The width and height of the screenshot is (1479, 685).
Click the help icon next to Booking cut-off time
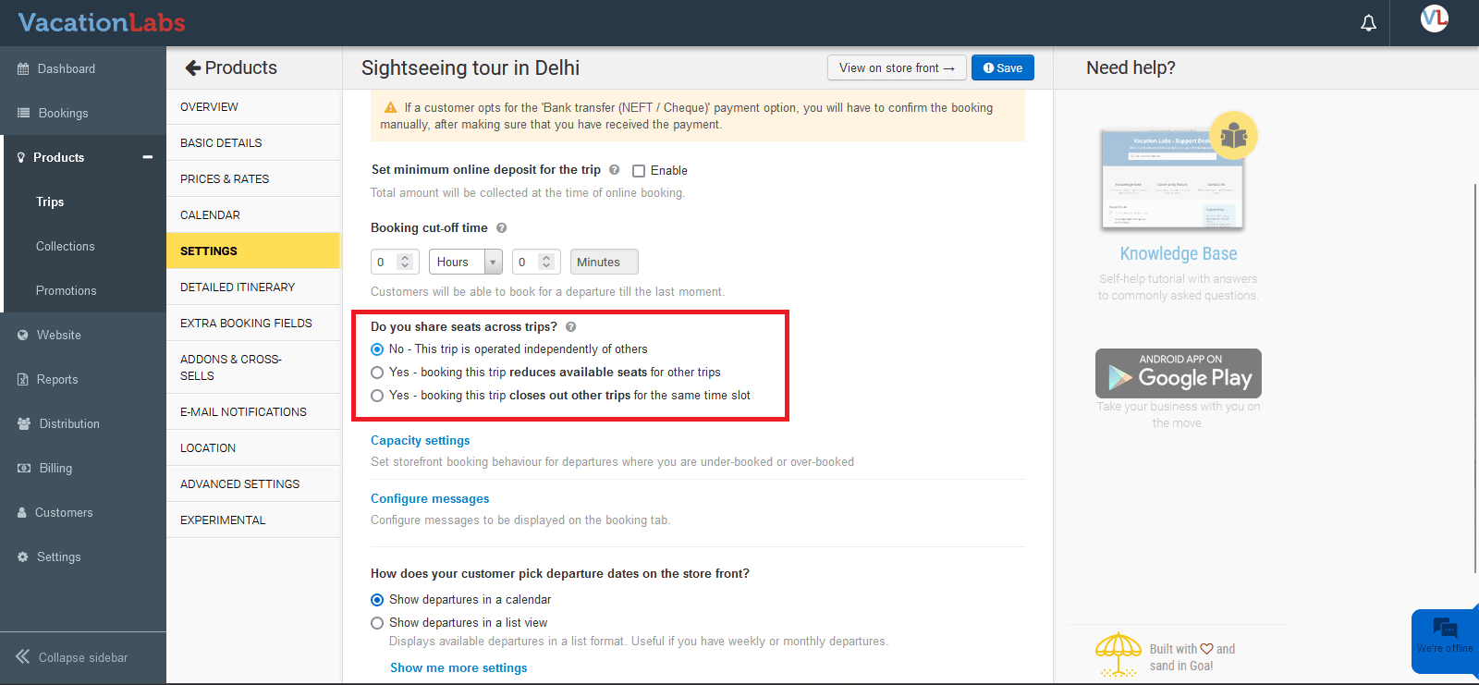502,228
